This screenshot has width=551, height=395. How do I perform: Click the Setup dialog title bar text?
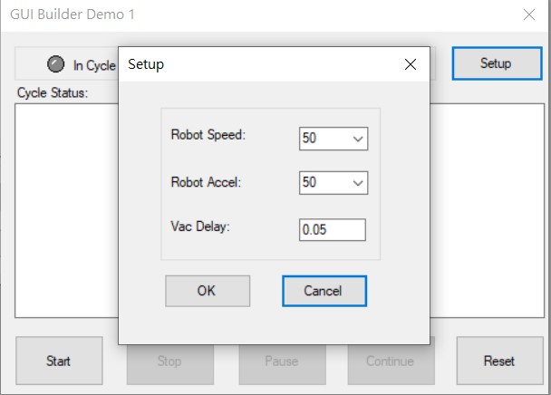(x=146, y=65)
